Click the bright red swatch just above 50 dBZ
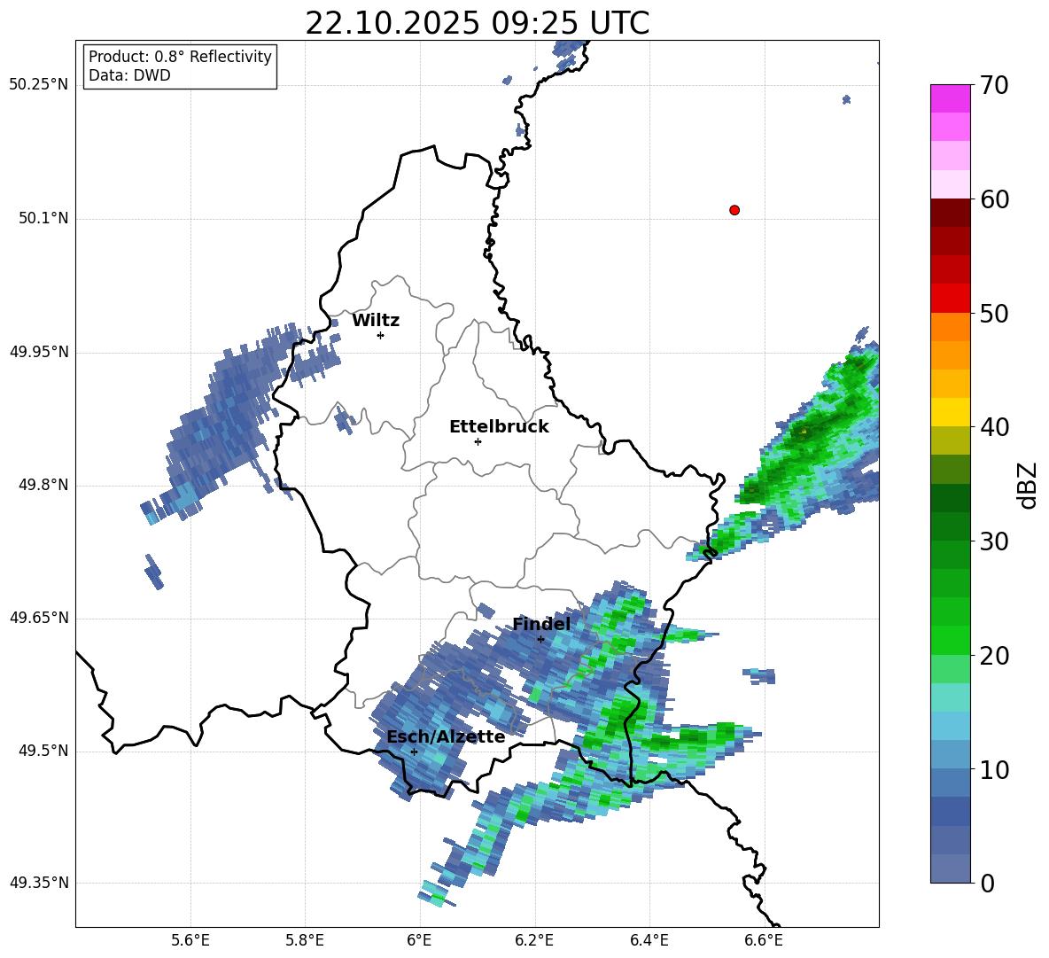 click(950, 299)
